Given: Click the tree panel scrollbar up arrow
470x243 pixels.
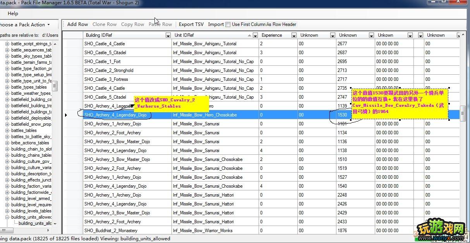Looking at the screenshot, I should pyautogui.click(x=55, y=44).
